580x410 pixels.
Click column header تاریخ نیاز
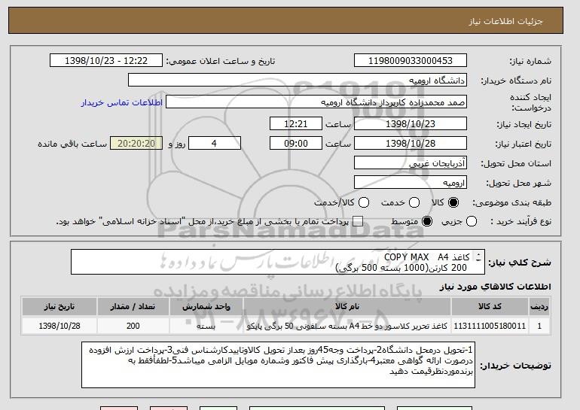pyautogui.click(x=60, y=307)
